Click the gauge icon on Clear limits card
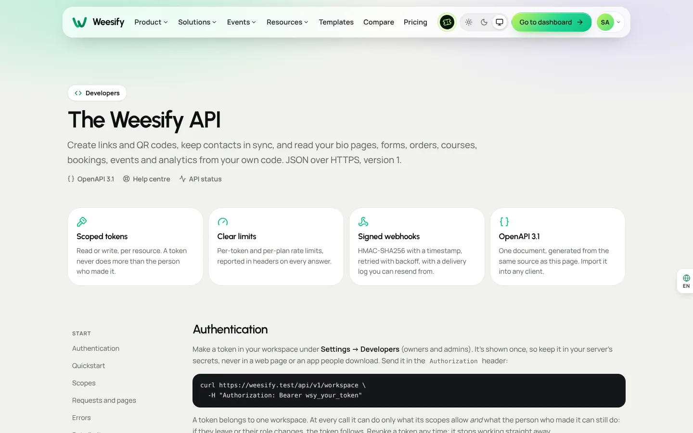Image resolution: width=693 pixels, height=433 pixels. [x=222, y=222]
